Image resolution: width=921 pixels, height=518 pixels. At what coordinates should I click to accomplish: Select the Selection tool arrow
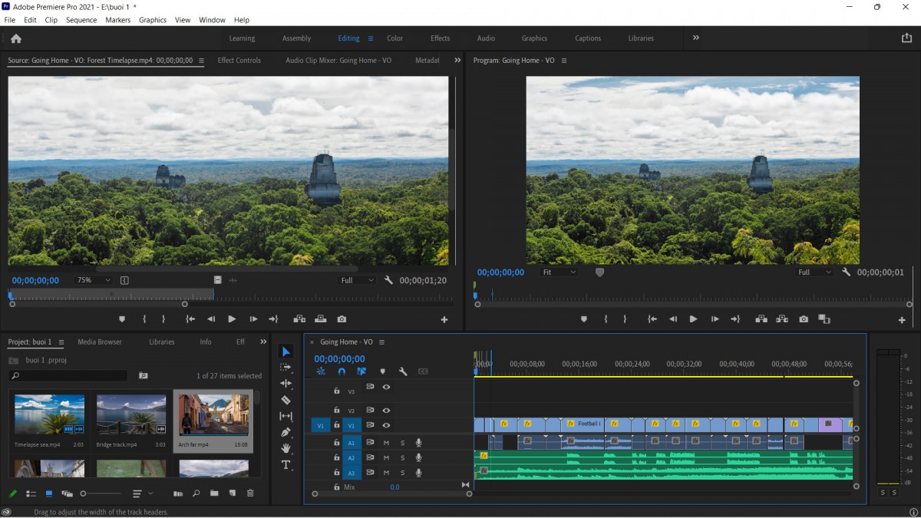[286, 351]
